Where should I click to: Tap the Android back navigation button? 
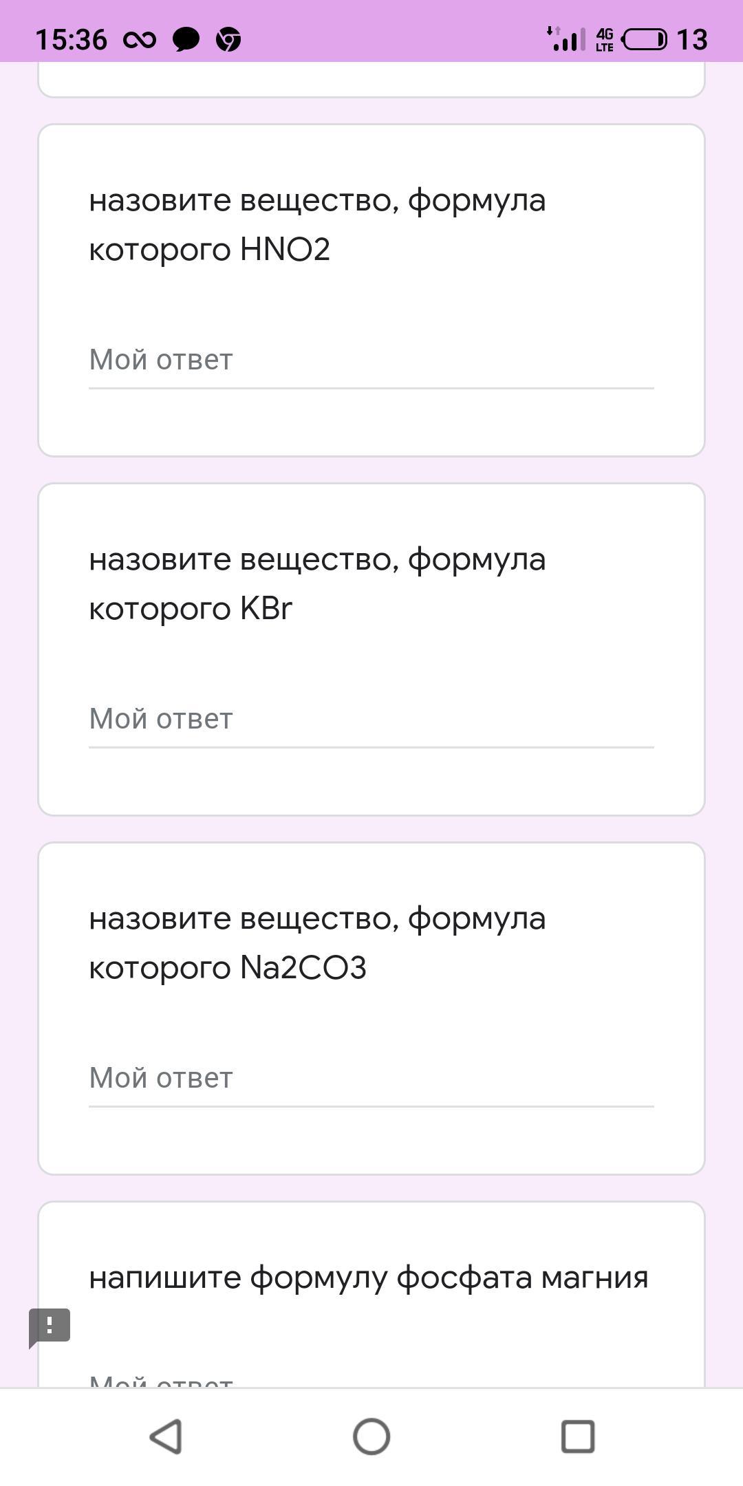pos(166,1436)
